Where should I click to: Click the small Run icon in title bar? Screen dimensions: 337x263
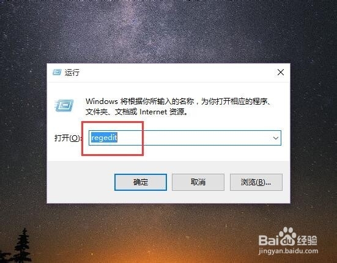tap(57, 72)
